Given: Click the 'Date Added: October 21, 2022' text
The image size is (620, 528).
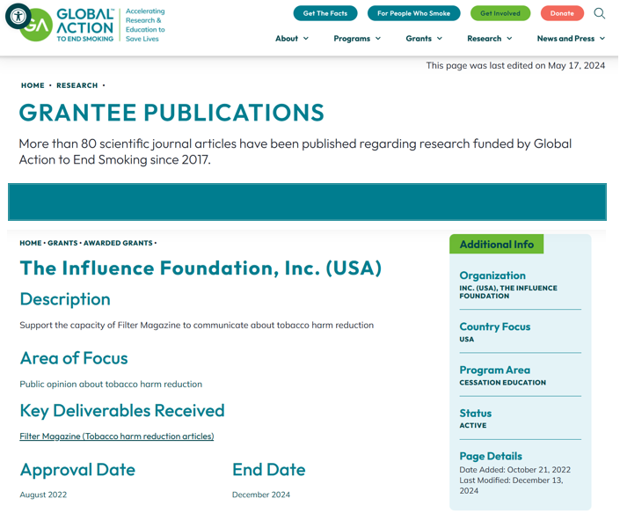Looking at the screenshot, I should click(x=514, y=470).
